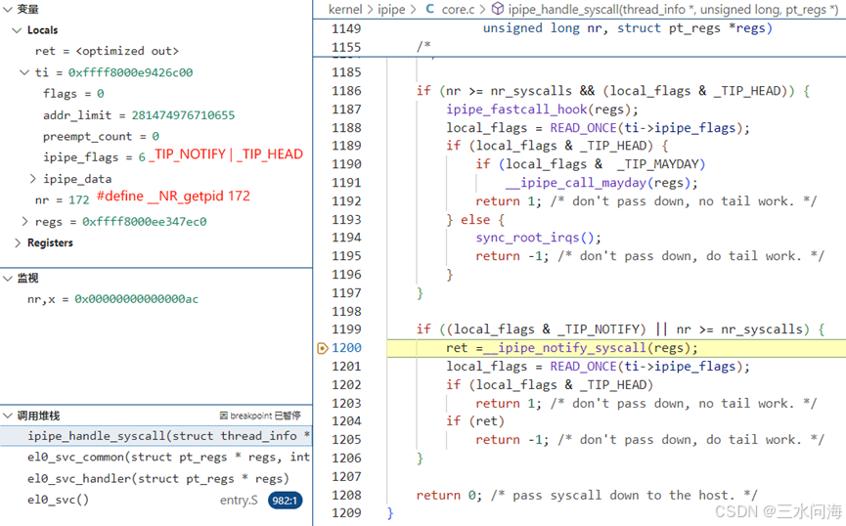Image resolution: width=846 pixels, height=526 pixels.
Task: Click READ_ONCE macro on line 1188
Action: click(583, 128)
